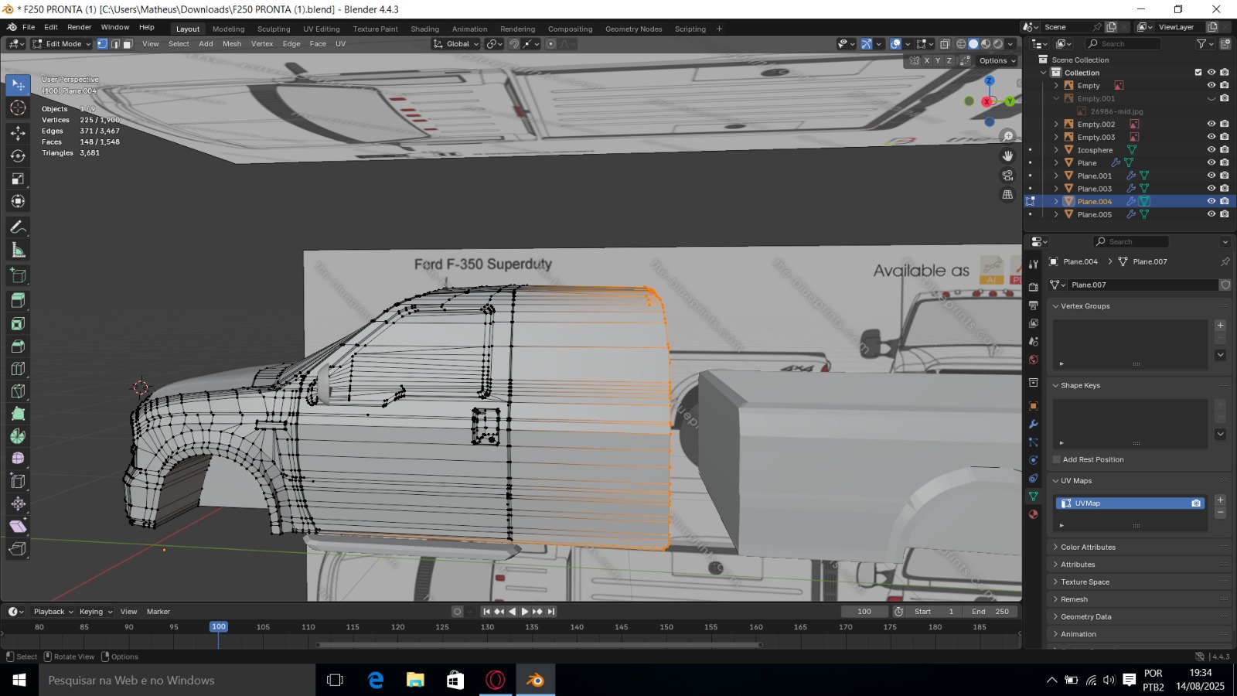Choose the 3D Cursor tool

coord(18,107)
